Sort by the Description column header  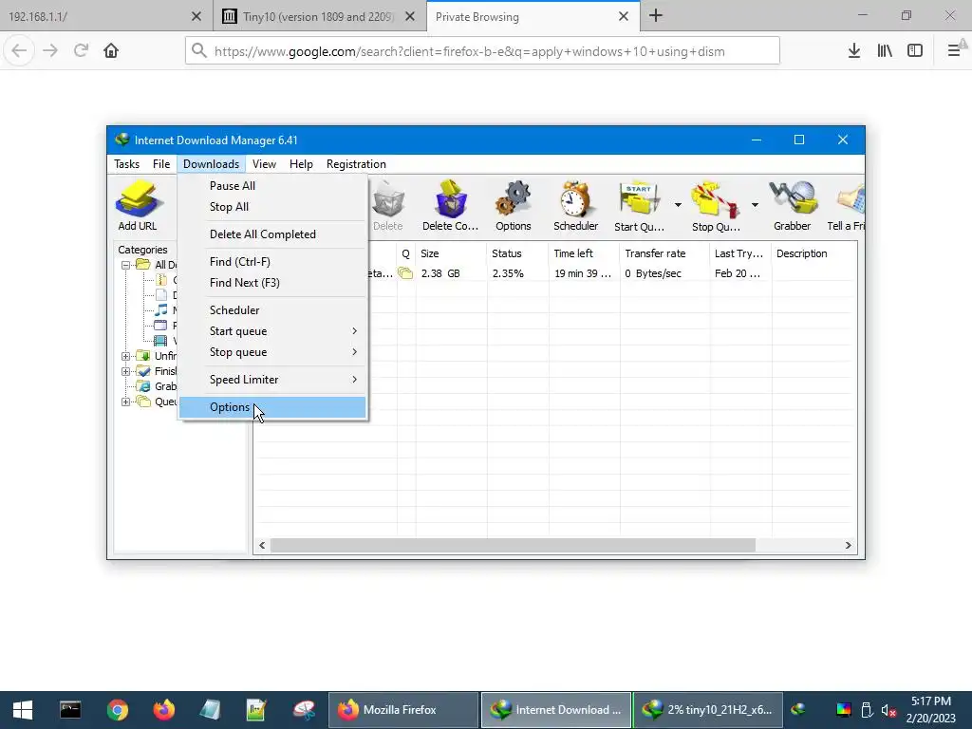[814, 253]
